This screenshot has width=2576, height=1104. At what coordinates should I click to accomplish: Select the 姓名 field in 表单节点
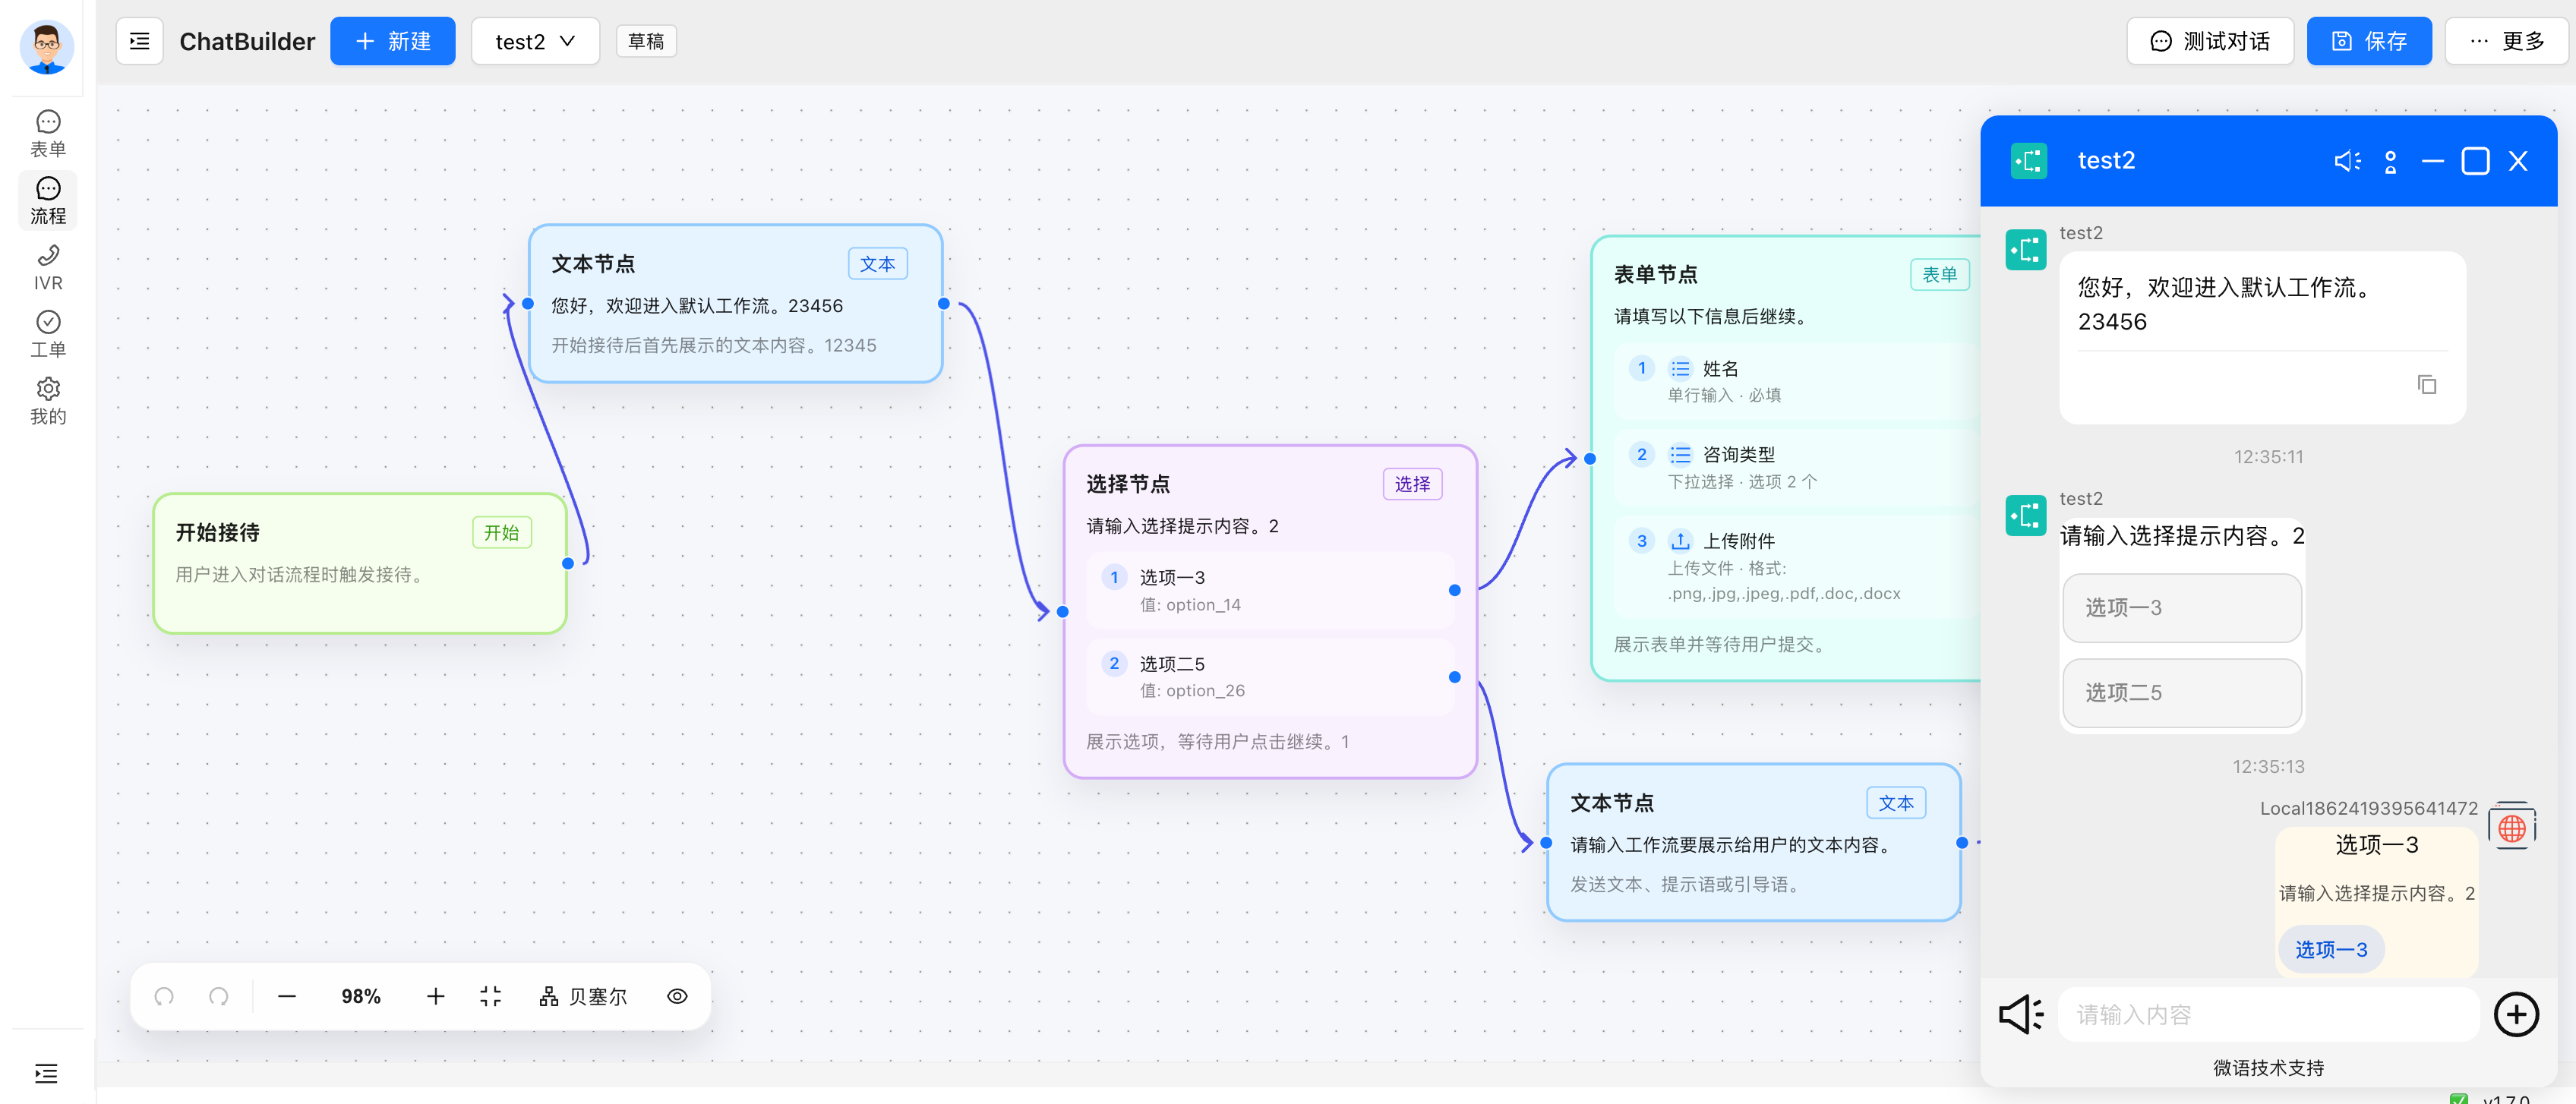pyautogui.click(x=1797, y=381)
